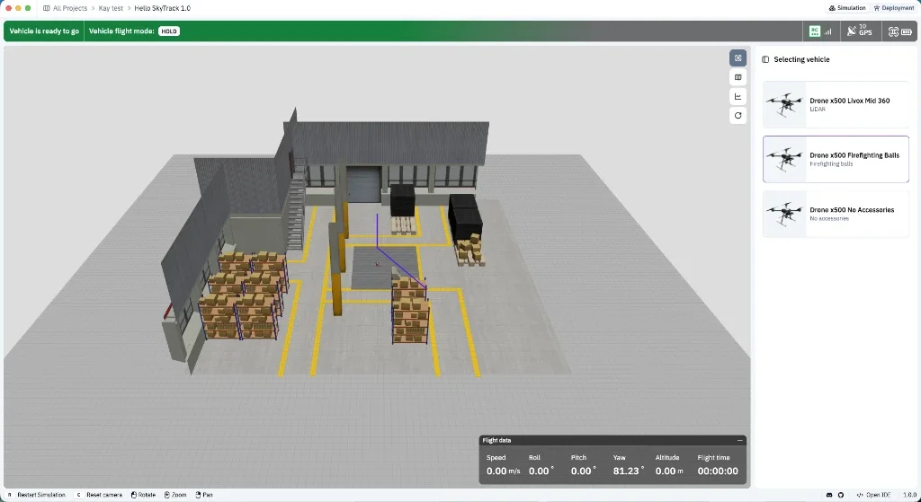Click Hello SkyTrack 1.0 breadcrumb
The width and height of the screenshot is (921, 502).
tap(162, 8)
